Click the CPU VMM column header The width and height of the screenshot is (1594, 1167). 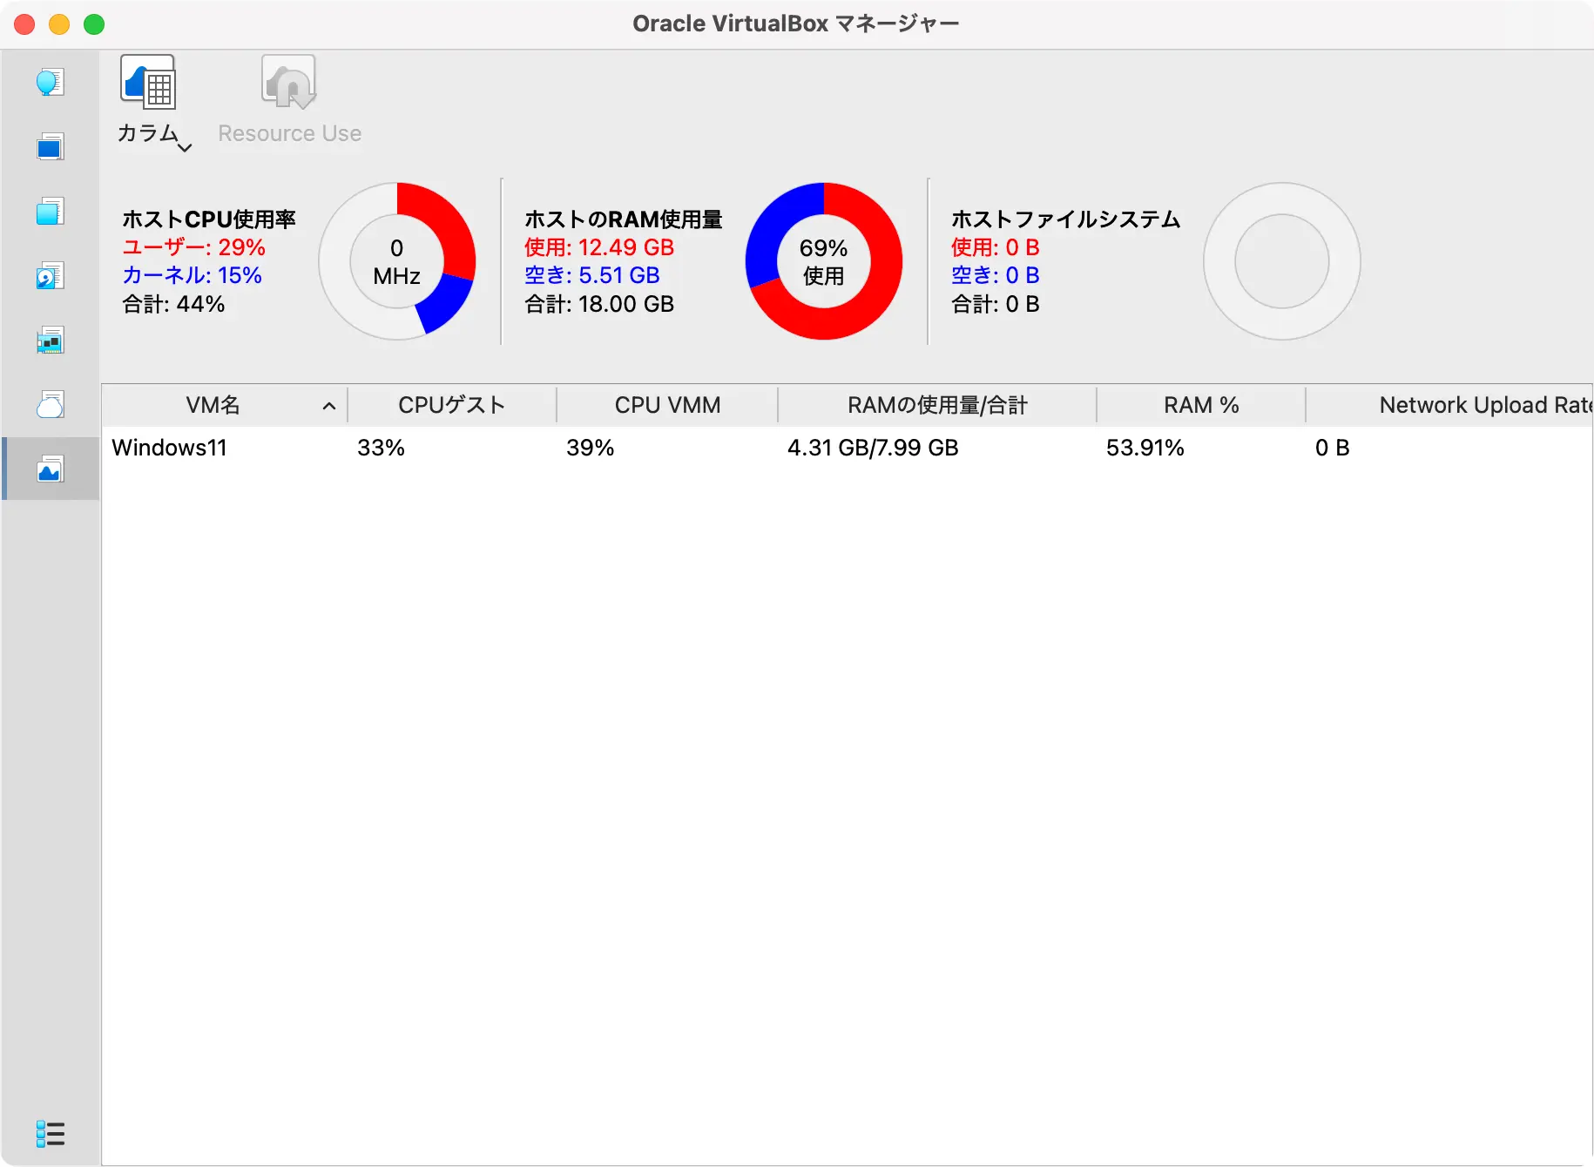(x=667, y=405)
